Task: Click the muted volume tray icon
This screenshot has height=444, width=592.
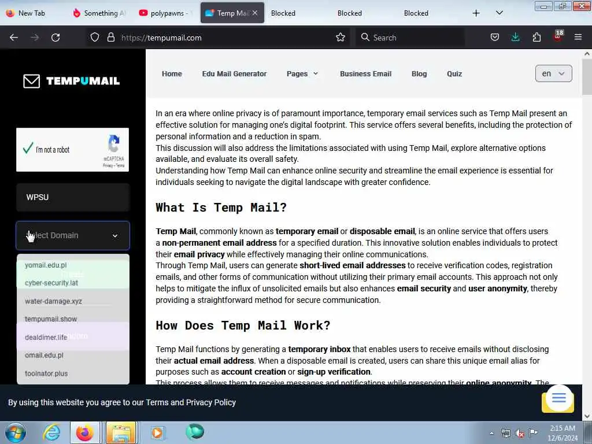Action: click(520, 434)
